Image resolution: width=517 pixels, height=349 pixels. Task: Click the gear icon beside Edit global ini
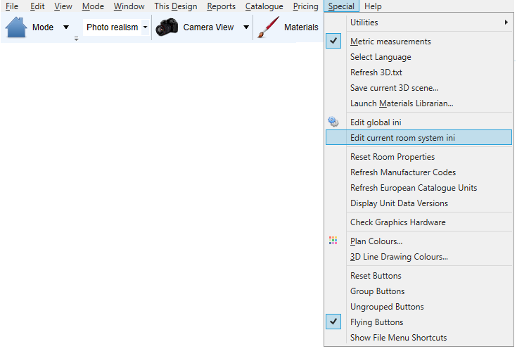[333, 122]
